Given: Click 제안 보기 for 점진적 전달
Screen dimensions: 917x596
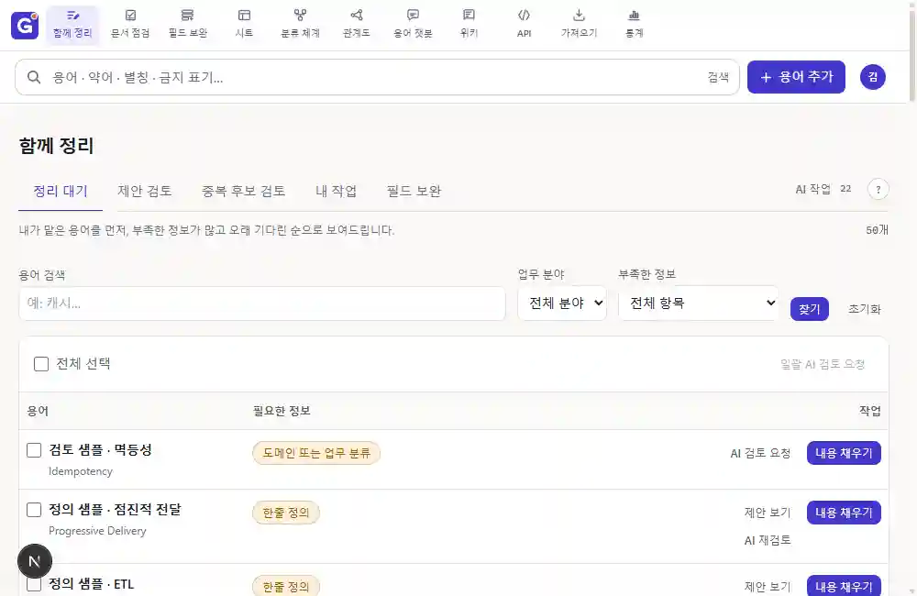Looking at the screenshot, I should [768, 513].
